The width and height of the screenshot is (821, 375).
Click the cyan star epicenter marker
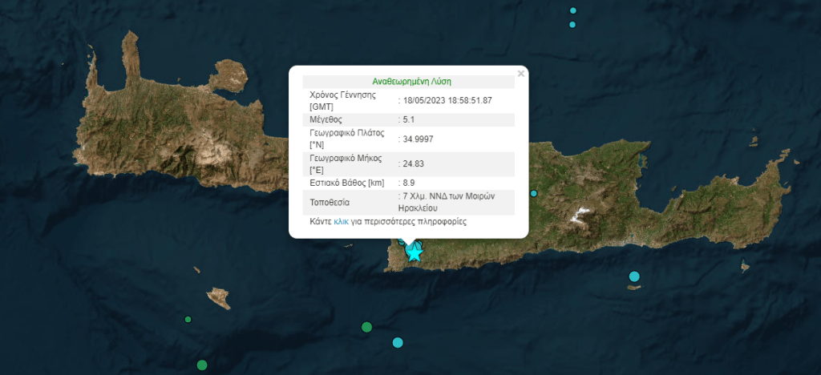tap(415, 253)
